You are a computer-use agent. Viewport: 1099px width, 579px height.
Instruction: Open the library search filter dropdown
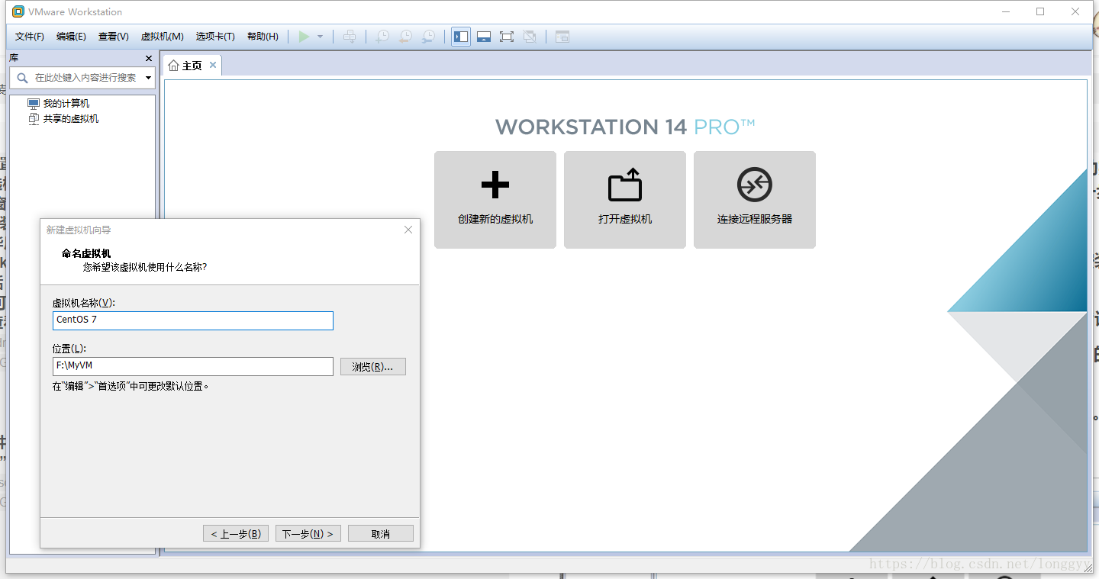(x=149, y=78)
